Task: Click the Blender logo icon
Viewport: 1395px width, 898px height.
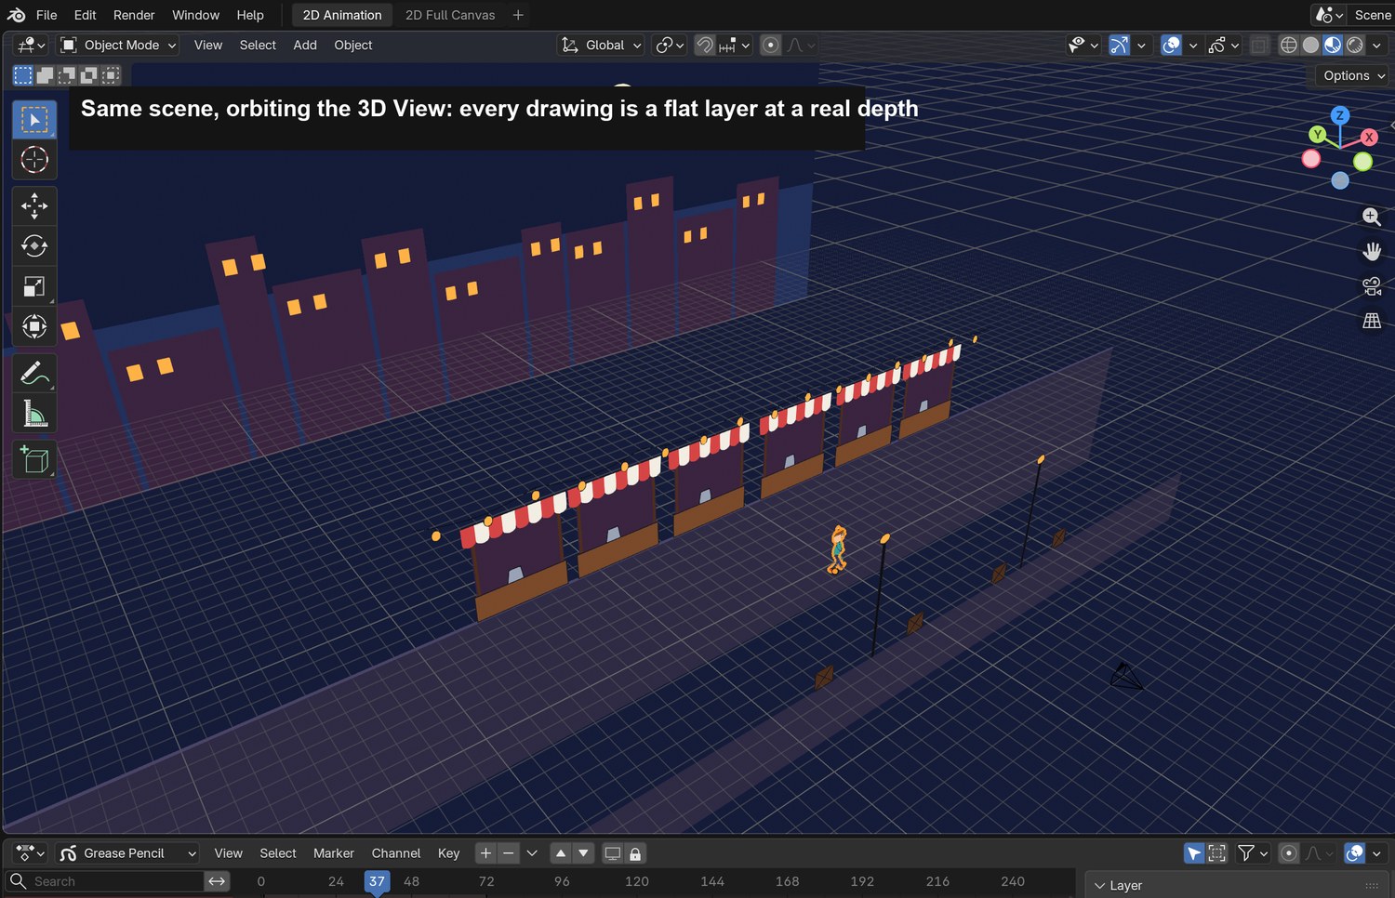Action: point(16,15)
